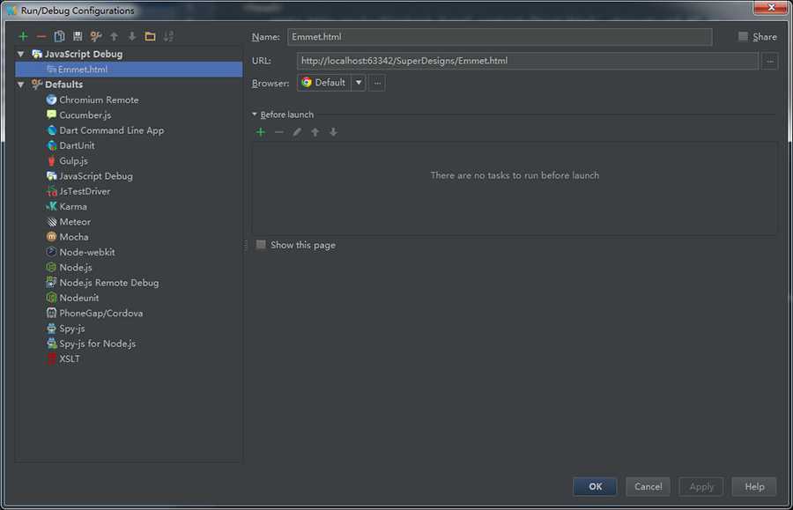Move the configuration up in the left toolbar
The image size is (793, 510).
point(114,36)
